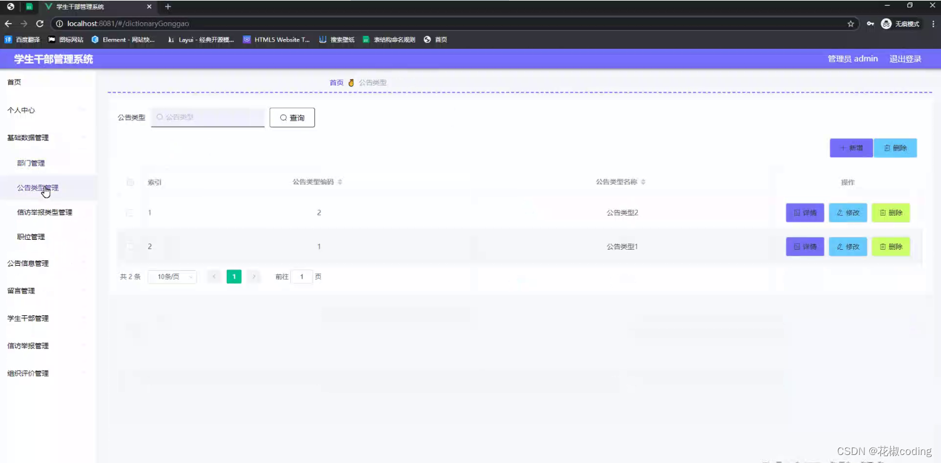Select the 学生干部管理系统 browser tab
This screenshot has width=941, height=463.
(x=98, y=7)
